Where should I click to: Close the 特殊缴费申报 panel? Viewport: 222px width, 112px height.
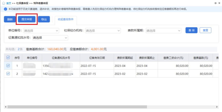[x=219, y=3]
